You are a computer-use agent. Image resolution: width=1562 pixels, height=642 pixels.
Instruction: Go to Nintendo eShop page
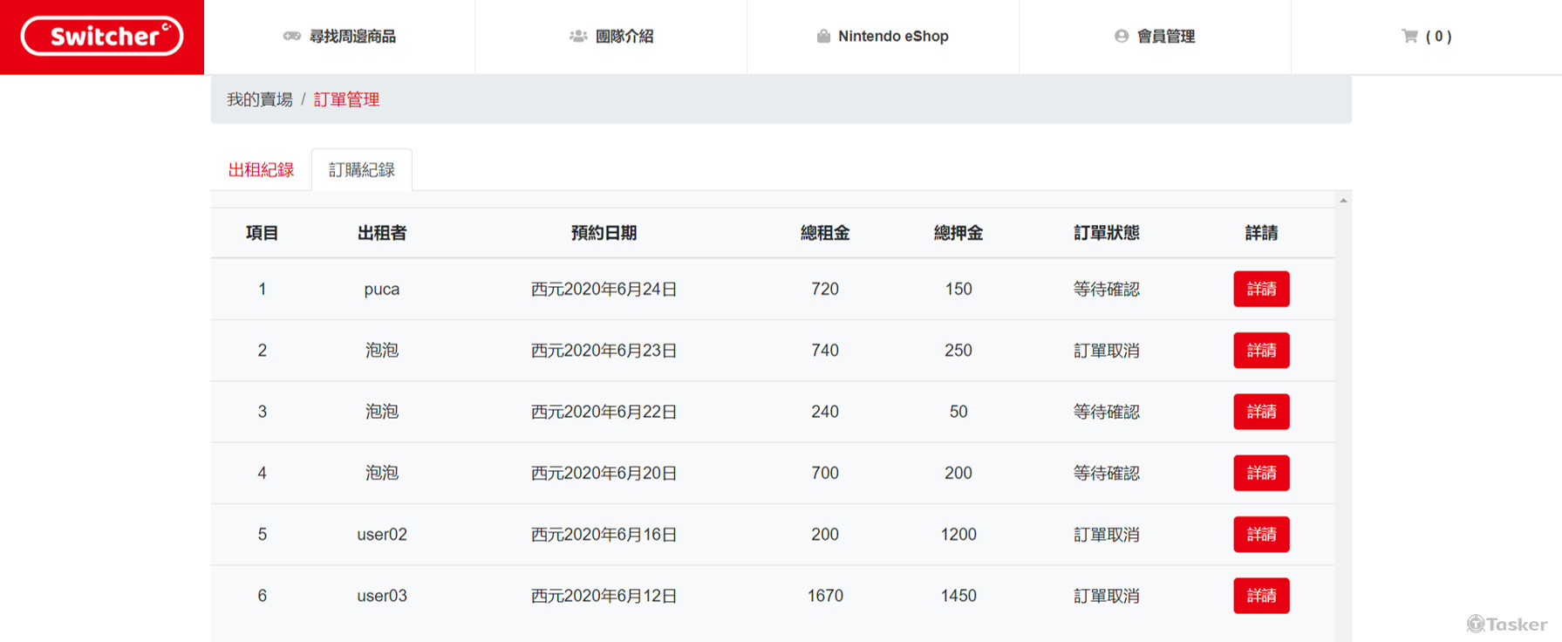pyautogui.click(x=893, y=37)
